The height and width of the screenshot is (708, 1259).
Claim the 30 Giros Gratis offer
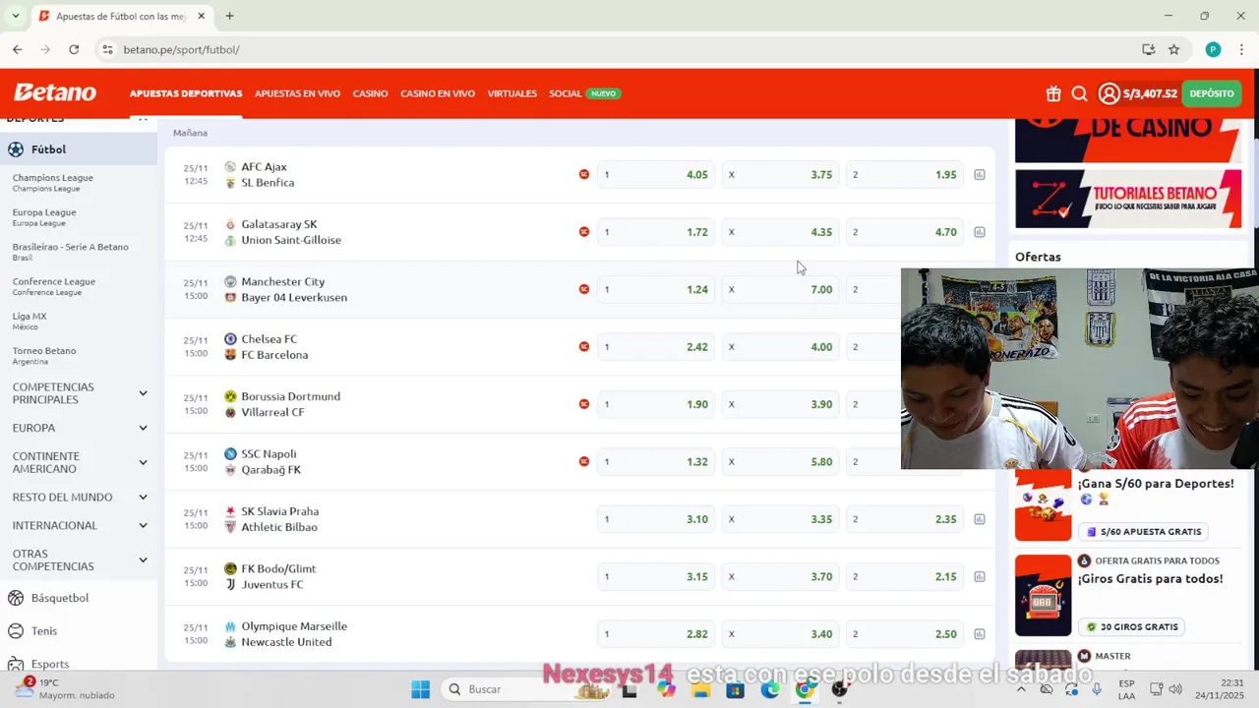pos(1133,626)
